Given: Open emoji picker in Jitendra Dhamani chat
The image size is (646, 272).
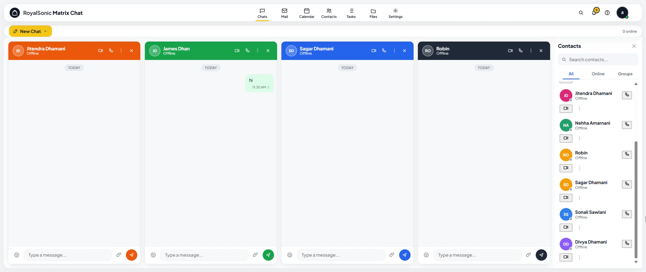Looking at the screenshot, I should click(17, 255).
